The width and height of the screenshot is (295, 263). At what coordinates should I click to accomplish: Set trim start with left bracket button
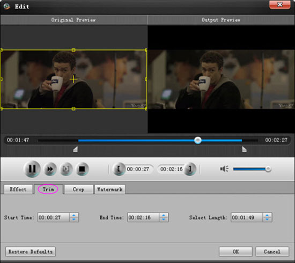click(119, 169)
